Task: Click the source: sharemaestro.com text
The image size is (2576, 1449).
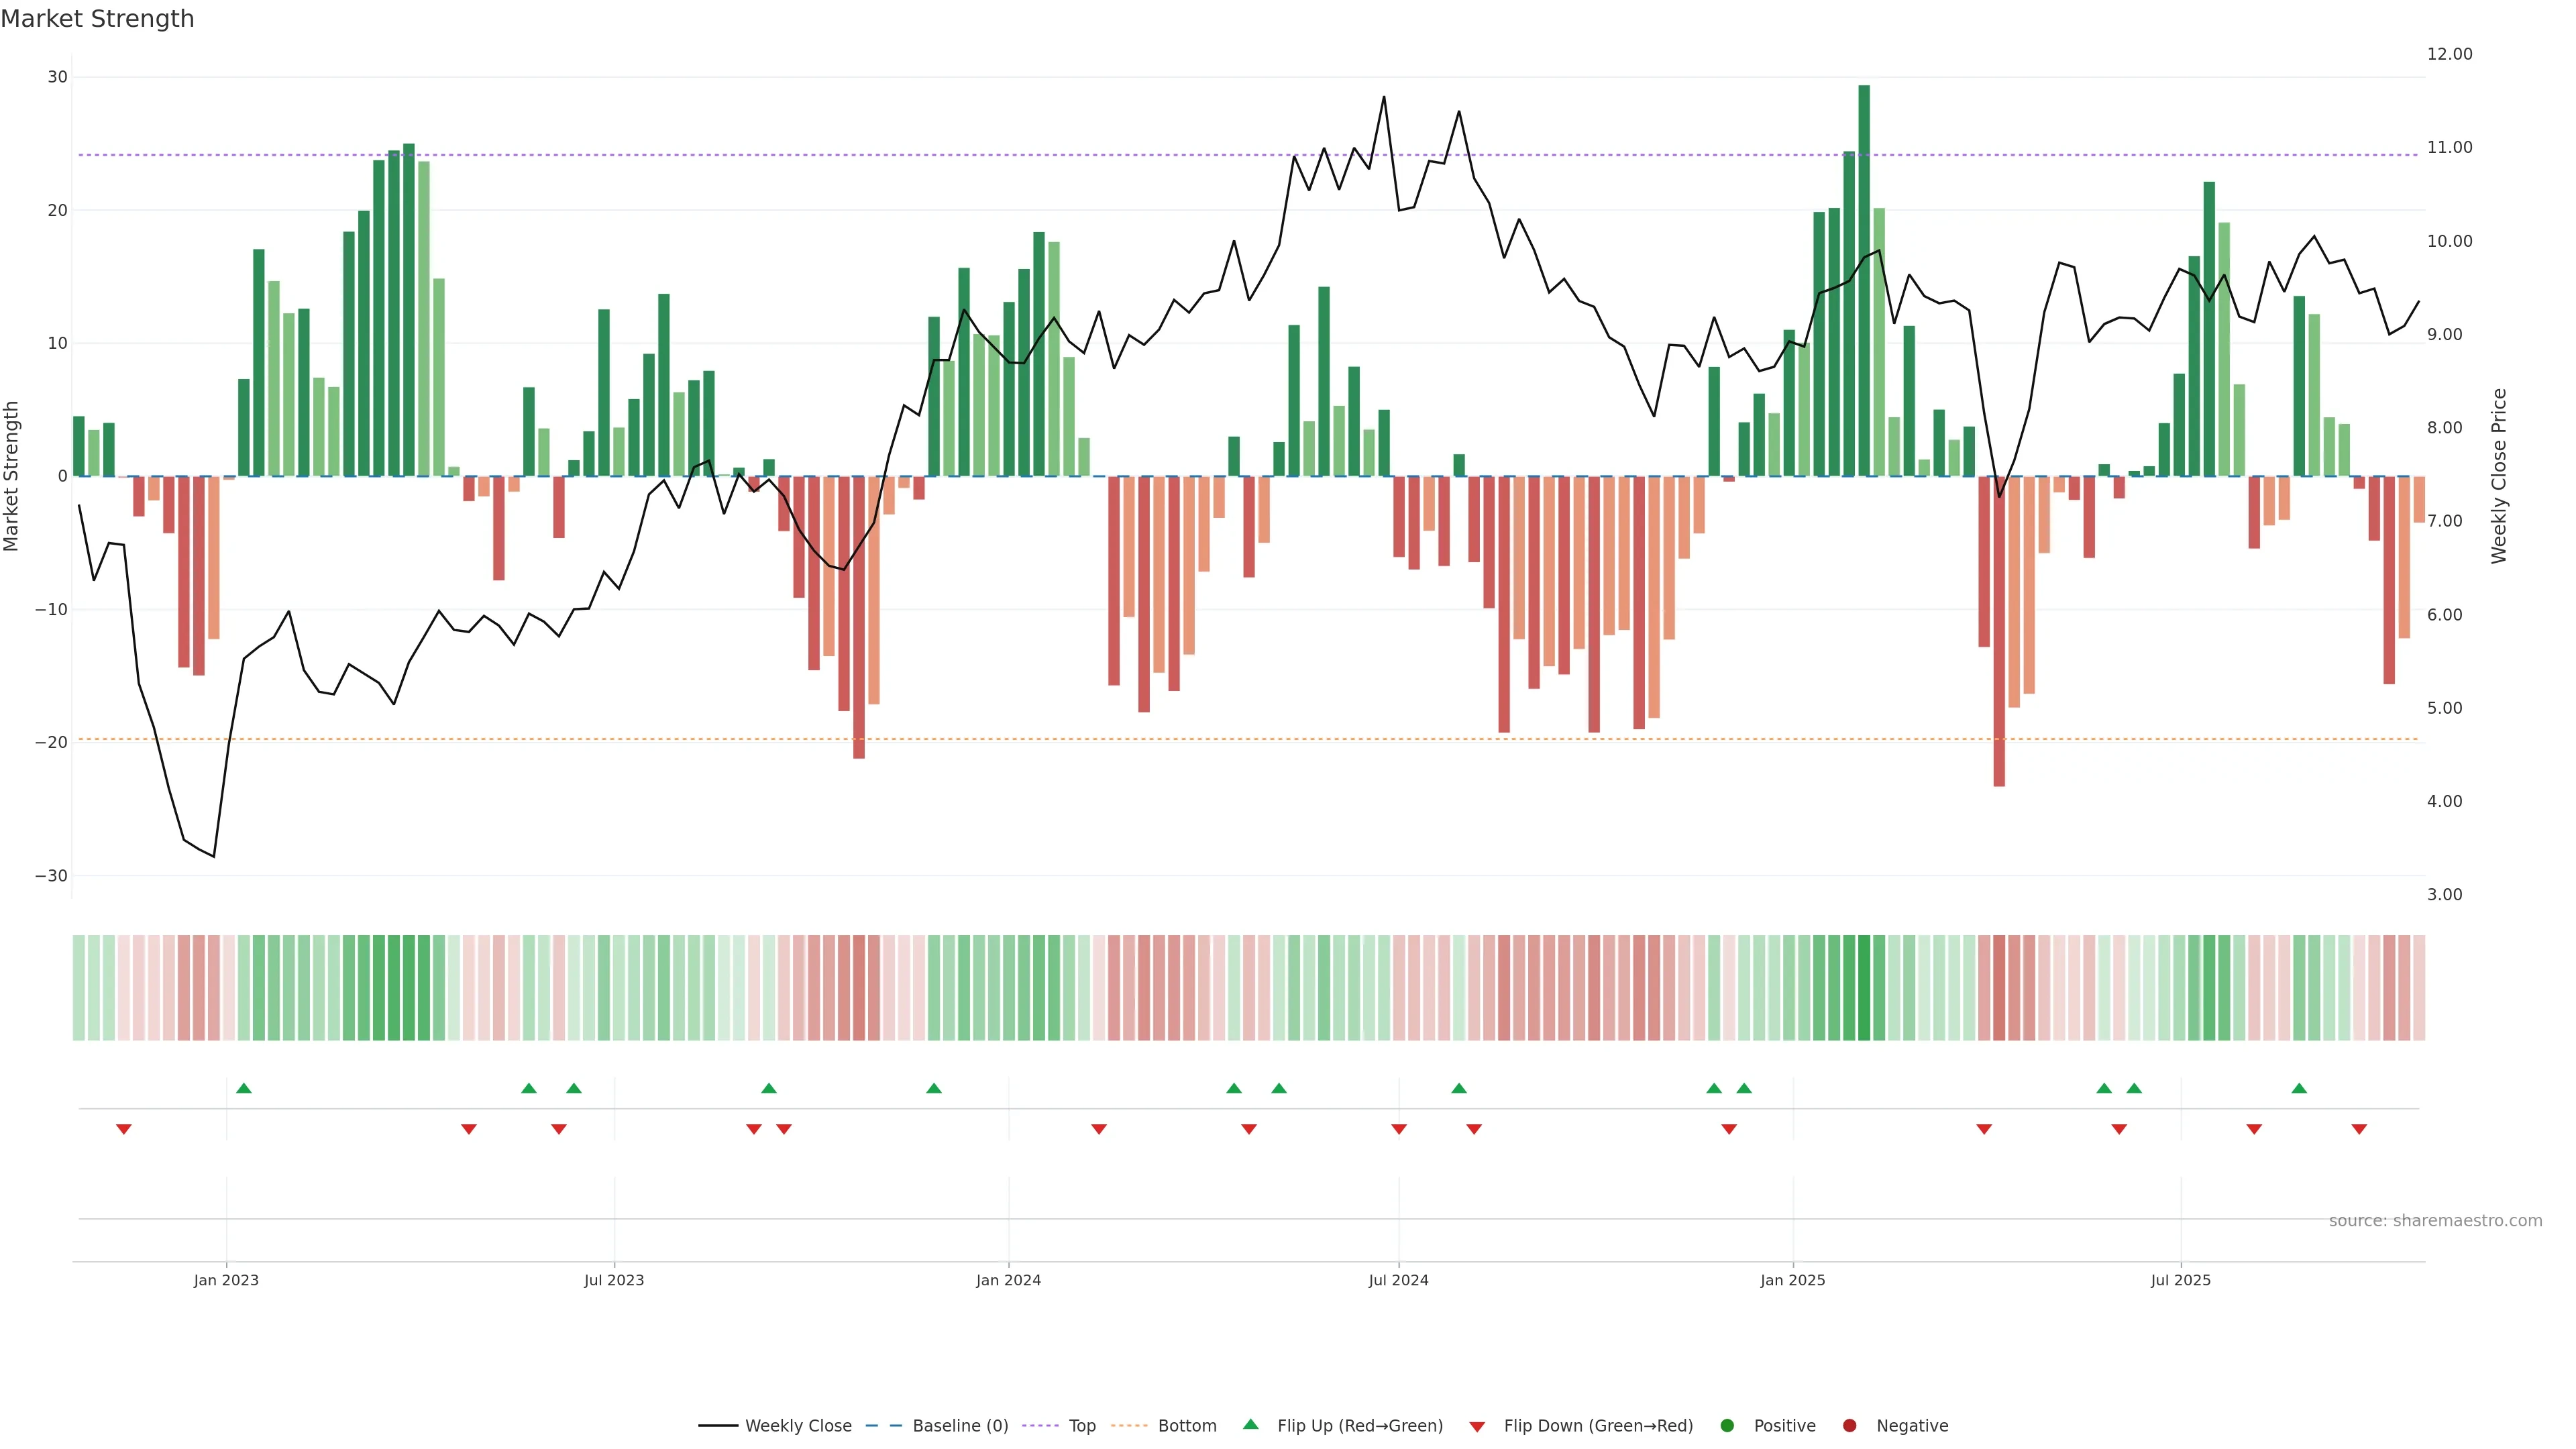Action: pyautogui.click(x=2435, y=1221)
